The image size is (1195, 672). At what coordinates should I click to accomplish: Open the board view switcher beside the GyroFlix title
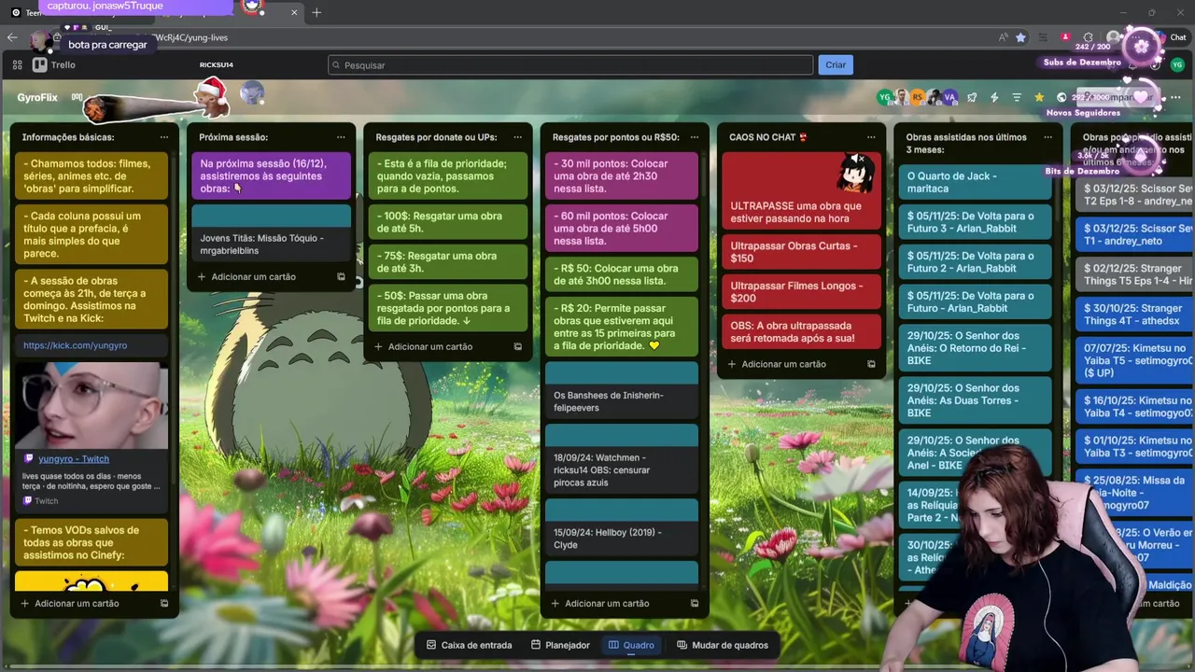point(77,97)
